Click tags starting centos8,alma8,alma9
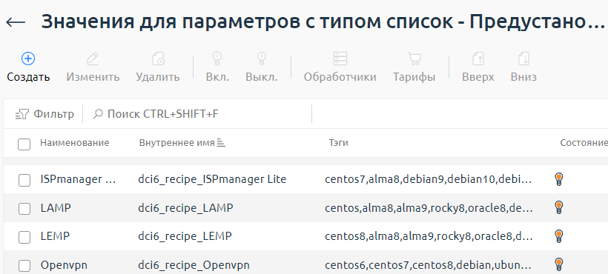 pos(429,236)
